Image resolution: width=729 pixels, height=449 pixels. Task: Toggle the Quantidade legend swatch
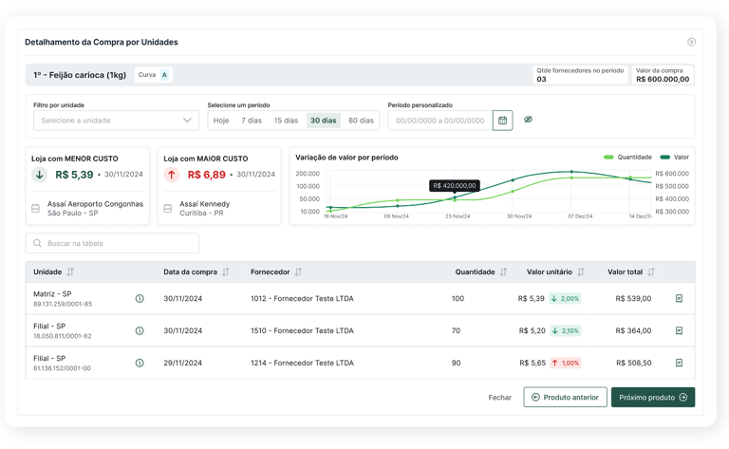608,158
